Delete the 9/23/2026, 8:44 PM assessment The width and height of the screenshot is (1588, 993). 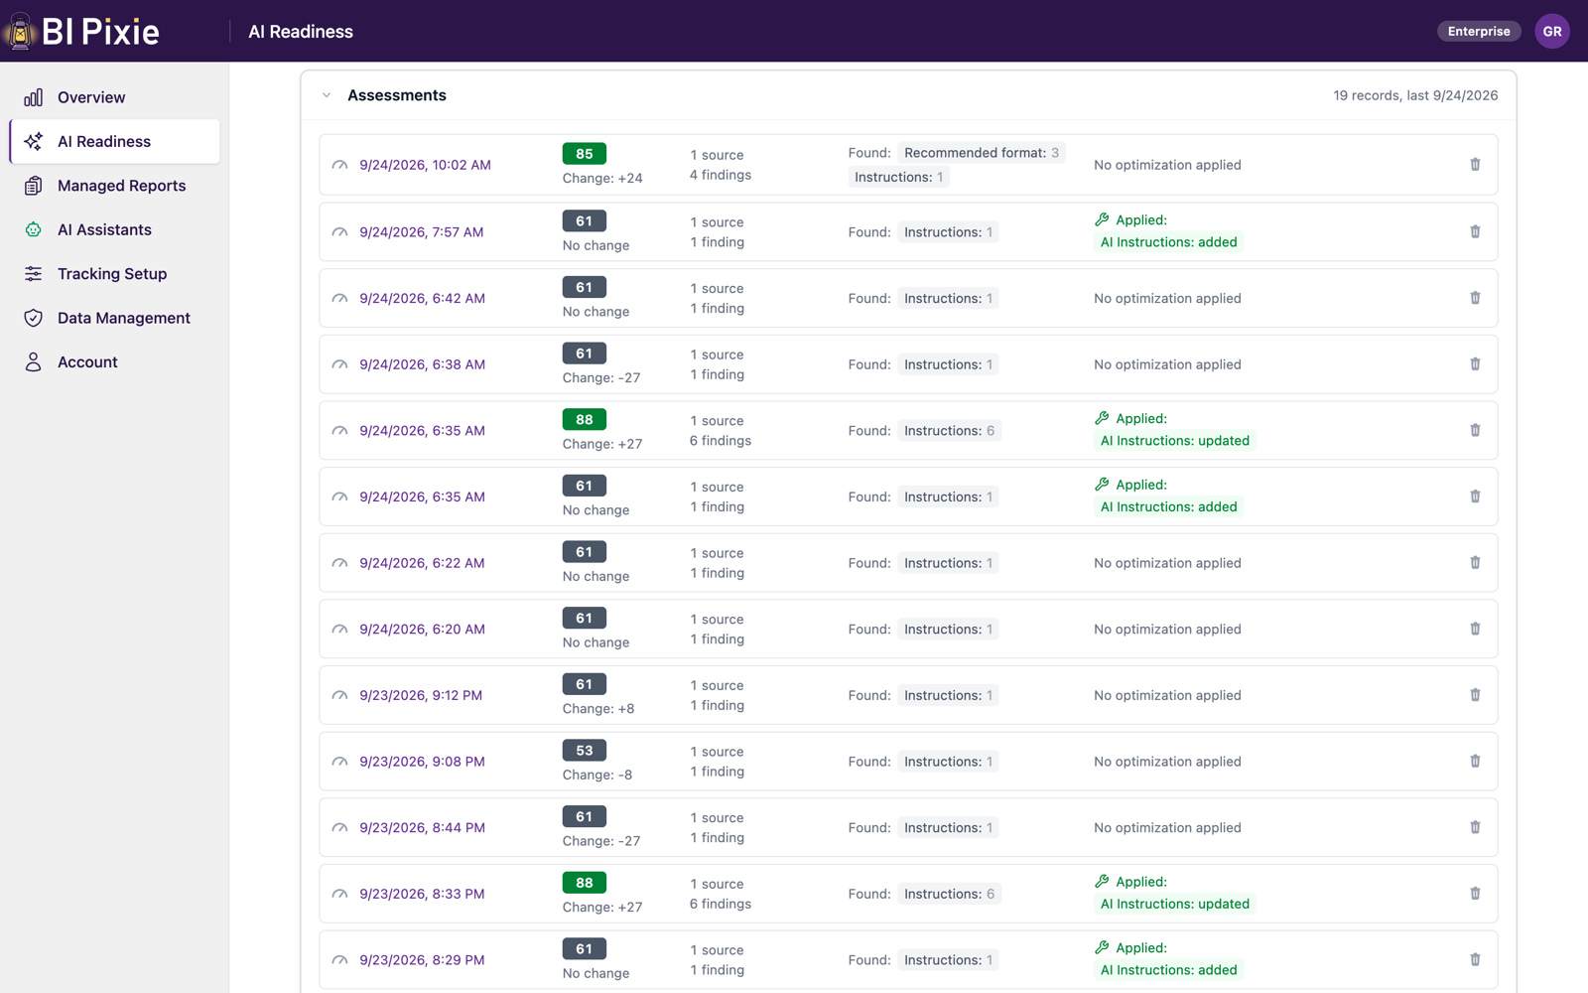1475,827
